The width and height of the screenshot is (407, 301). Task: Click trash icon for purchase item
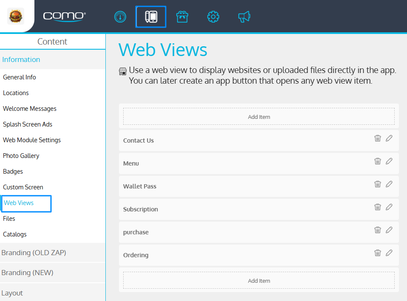pos(377,230)
